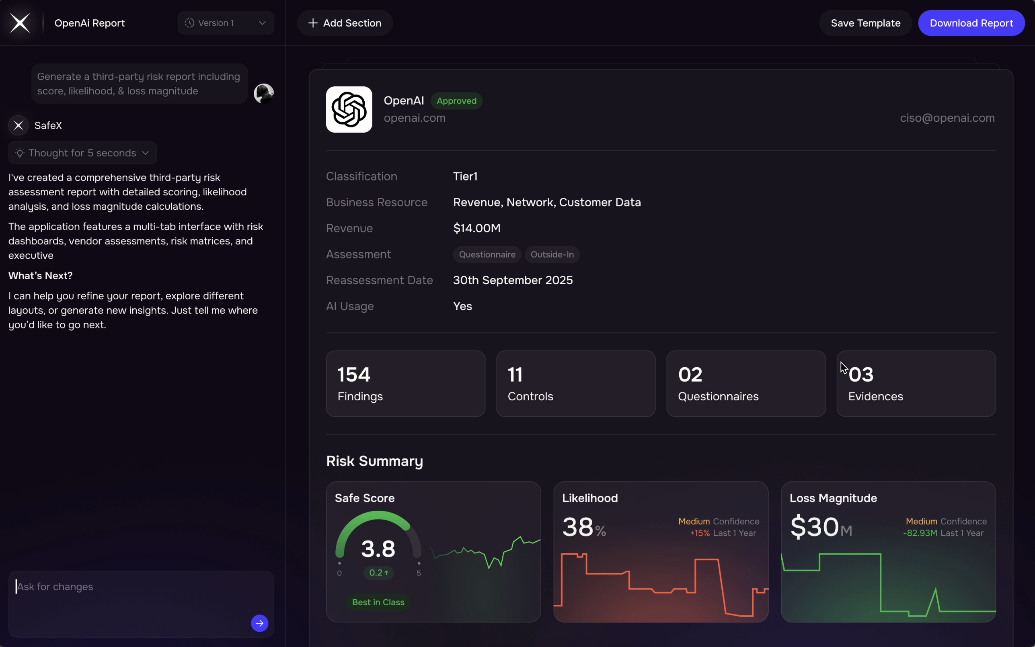The width and height of the screenshot is (1035, 647).
Task: Click the SafeX assistant avatar icon
Action: click(18, 125)
